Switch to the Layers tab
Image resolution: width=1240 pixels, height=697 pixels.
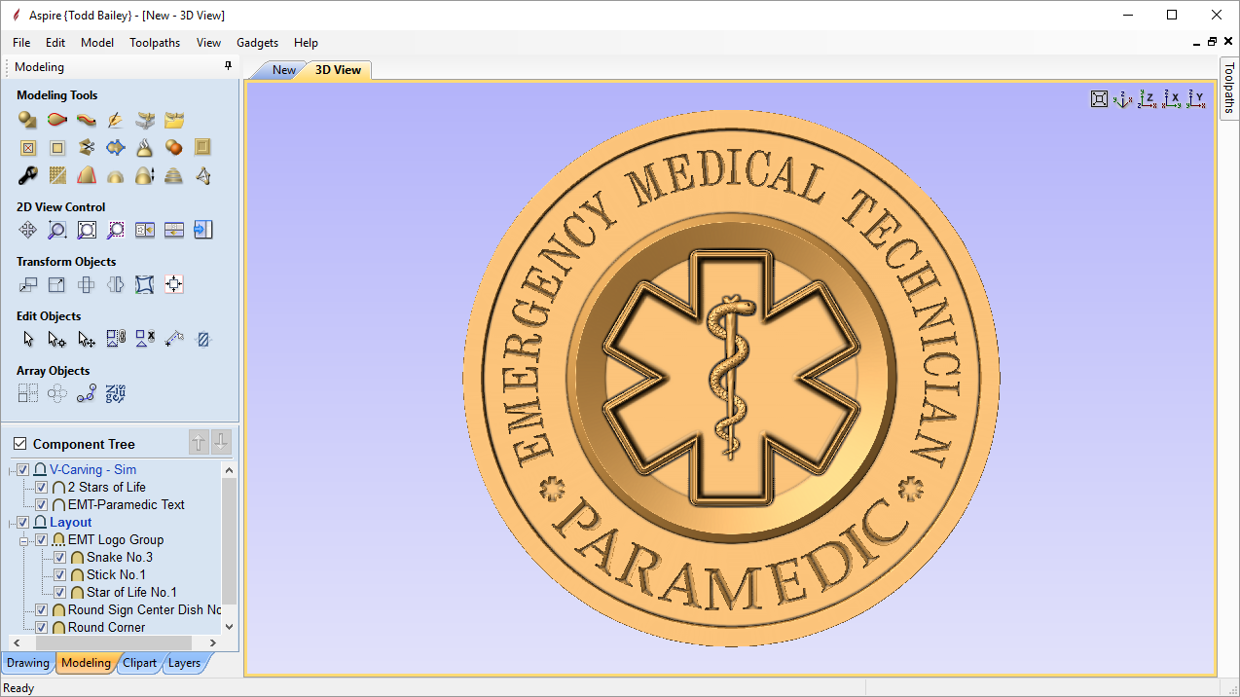click(x=184, y=663)
